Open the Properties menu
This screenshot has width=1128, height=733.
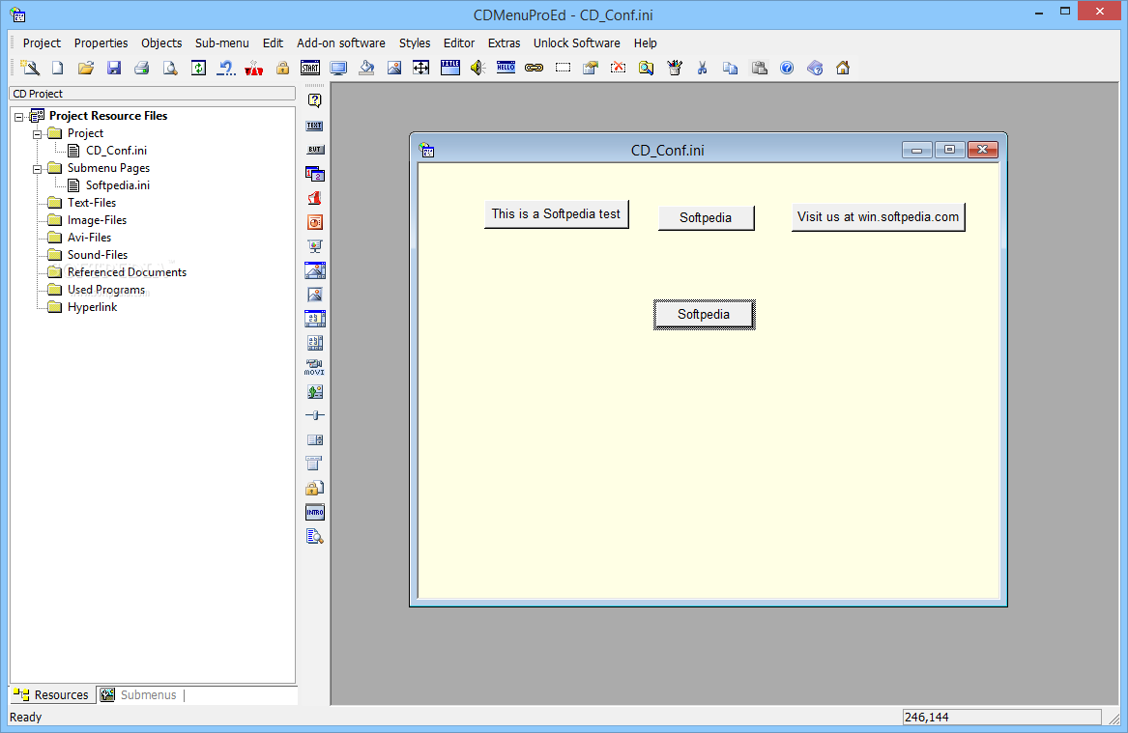point(101,43)
